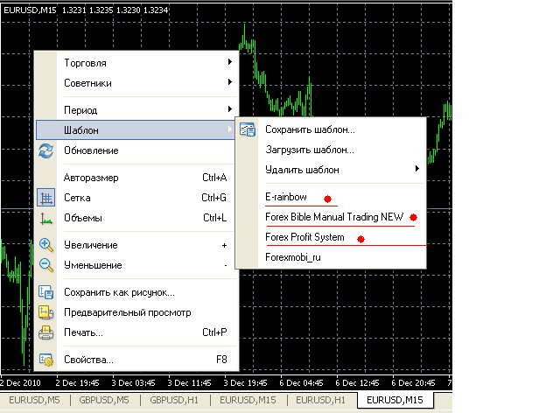Choose Обновление from the context menu

(x=136, y=150)
